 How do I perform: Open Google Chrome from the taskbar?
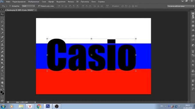(39, 106)
